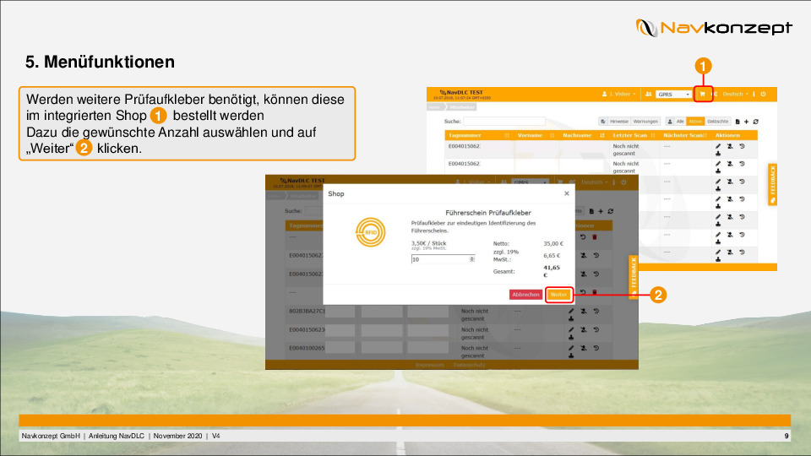Close the Shop dialog with X
The width and height of the screenshot is (811, 456).
tap(566, 193)
